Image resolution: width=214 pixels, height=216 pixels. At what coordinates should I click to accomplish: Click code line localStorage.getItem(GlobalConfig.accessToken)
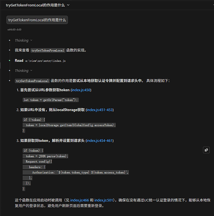(x=69, y=125)
